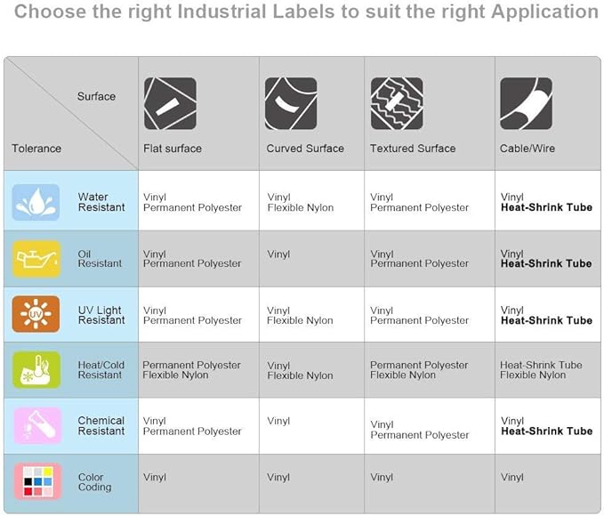604x516 pixels.
Task: Click the Heat/Cold Resistant thermometer icon
Action: (x=36, y=369)
